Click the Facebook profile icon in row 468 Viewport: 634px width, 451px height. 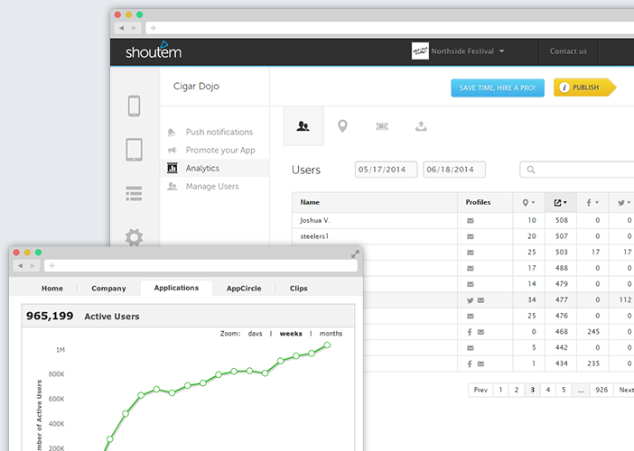[x=470, y=332]
